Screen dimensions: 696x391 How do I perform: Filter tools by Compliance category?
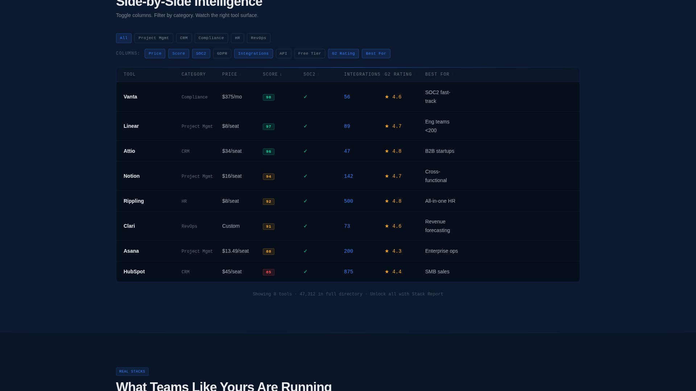(x=211, y=38)
